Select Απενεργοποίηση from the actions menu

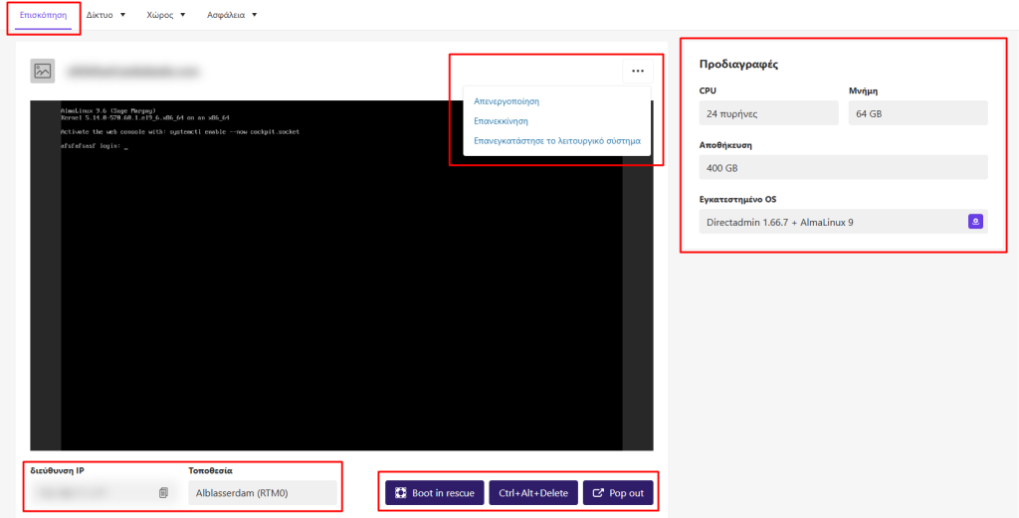tap(507, 101)
